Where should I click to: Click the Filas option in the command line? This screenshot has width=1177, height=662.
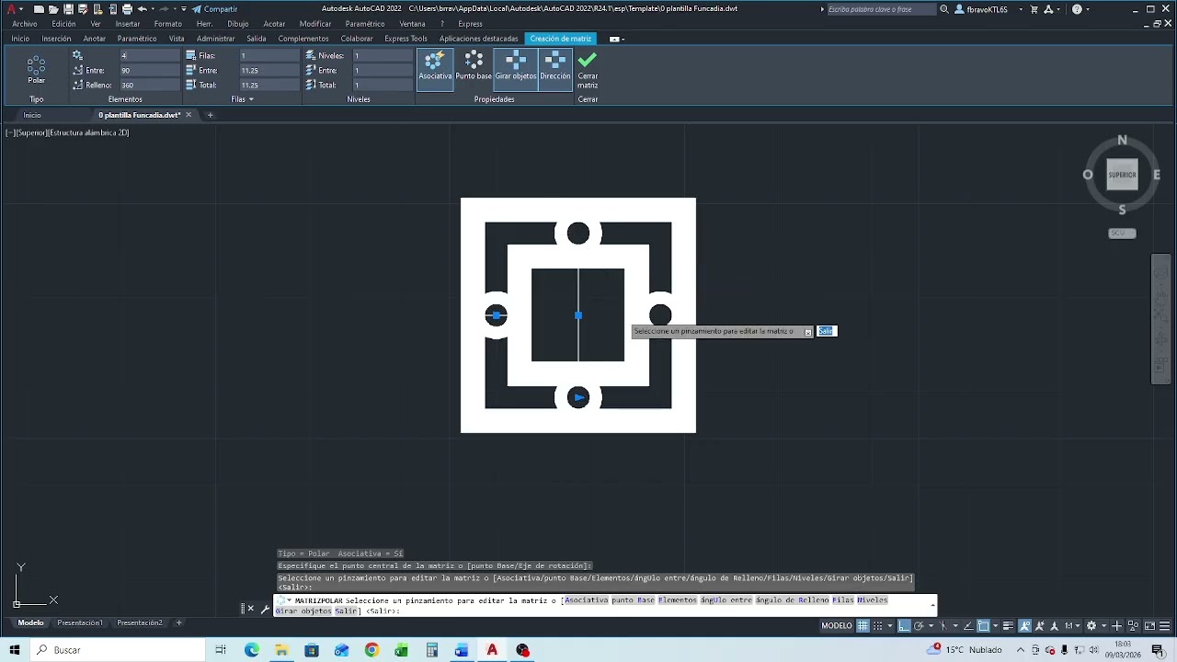tap(842, 599)
